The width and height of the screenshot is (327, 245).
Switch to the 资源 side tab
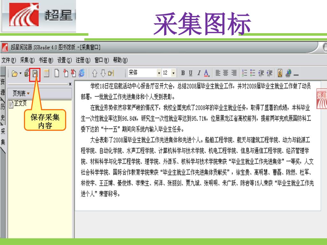pyautogui.click(x=3, y=87)
